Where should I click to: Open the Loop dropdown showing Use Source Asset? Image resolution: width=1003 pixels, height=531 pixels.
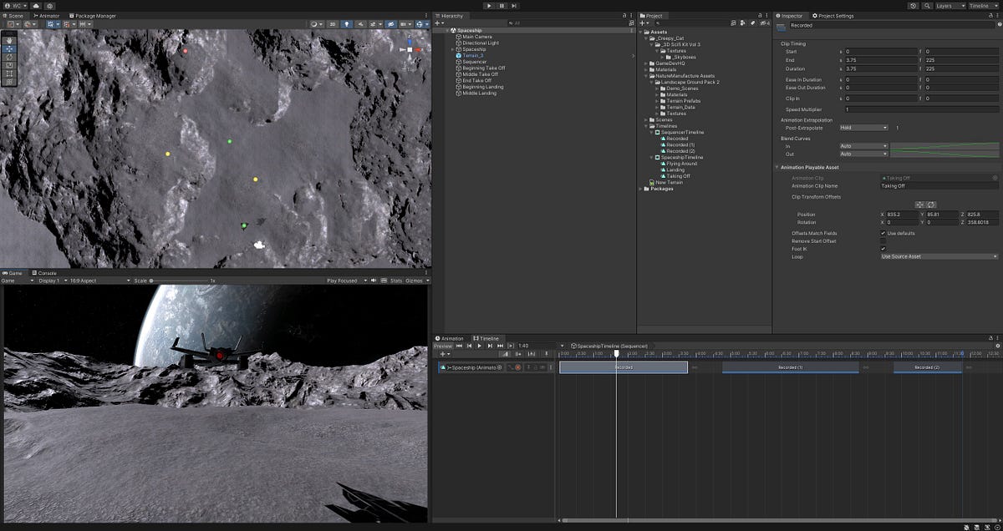click(x=936, y=256)
